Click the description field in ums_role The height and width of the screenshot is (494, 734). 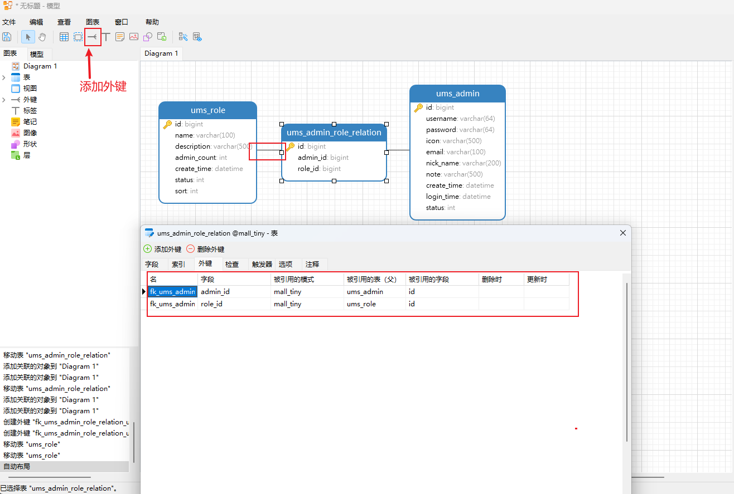pyautogui.click(x=214, y=146)
